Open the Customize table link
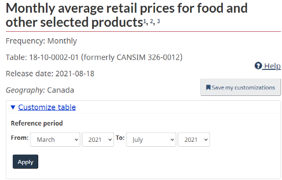Viewport: 282px width, 180px height. (x=47, y=107)
